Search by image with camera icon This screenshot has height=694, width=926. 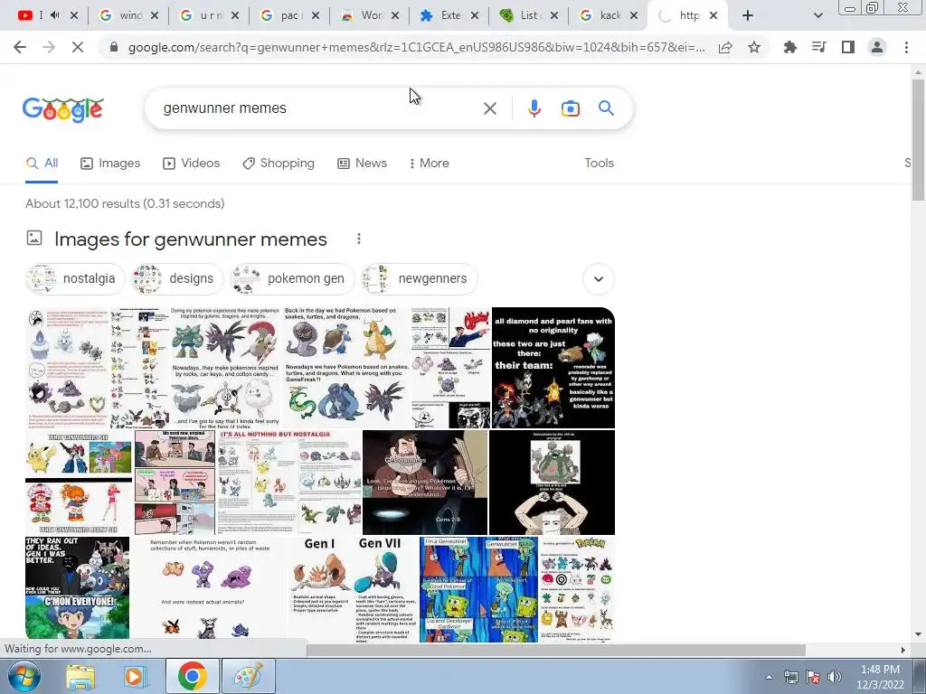(570, 108)
